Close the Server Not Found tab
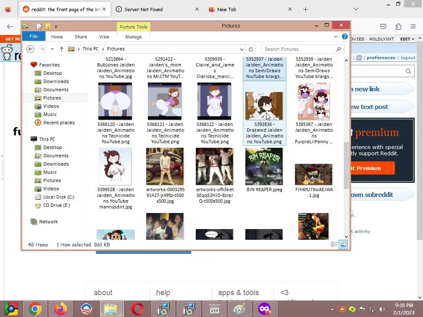This screenshot has height=317, width=423. point(197,9)
